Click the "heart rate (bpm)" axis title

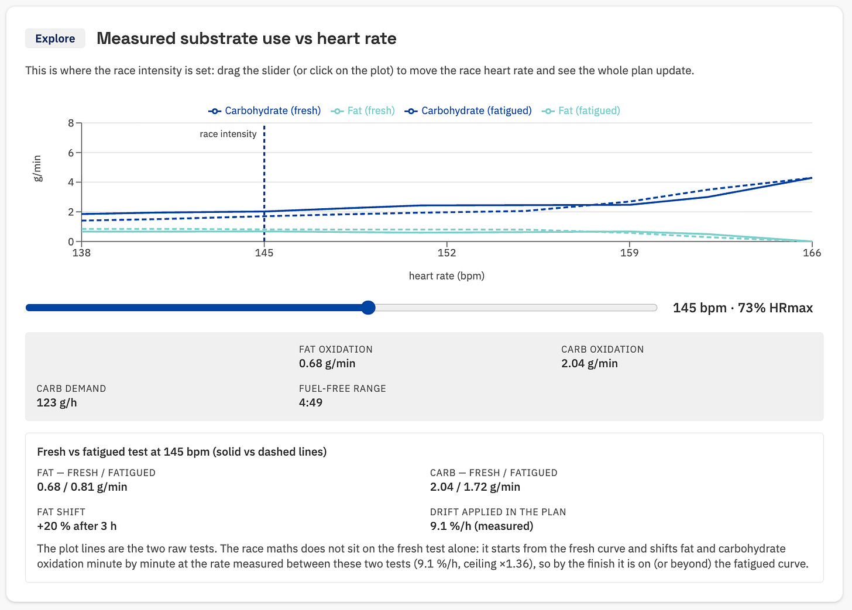[446, 276]
